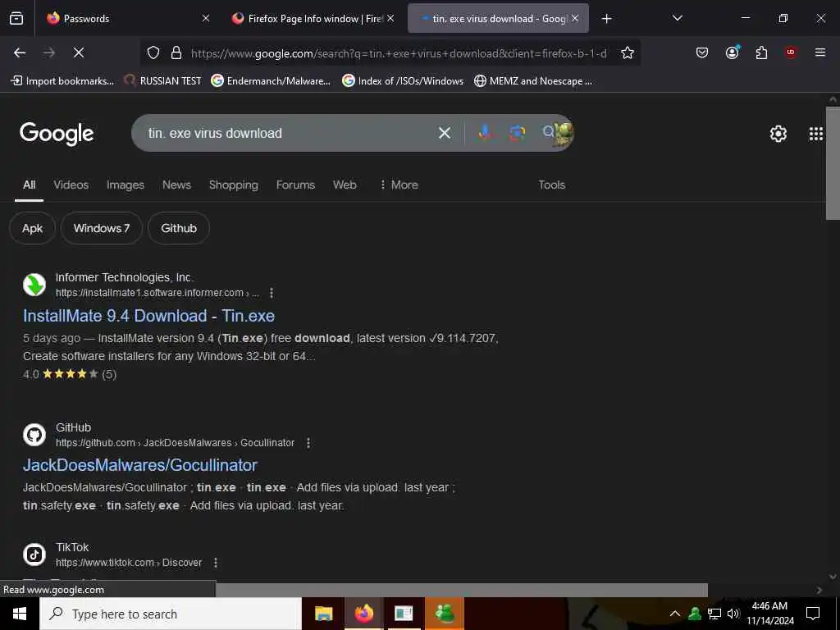
Task: Open the Extensions panel
Action: point(761,52)
